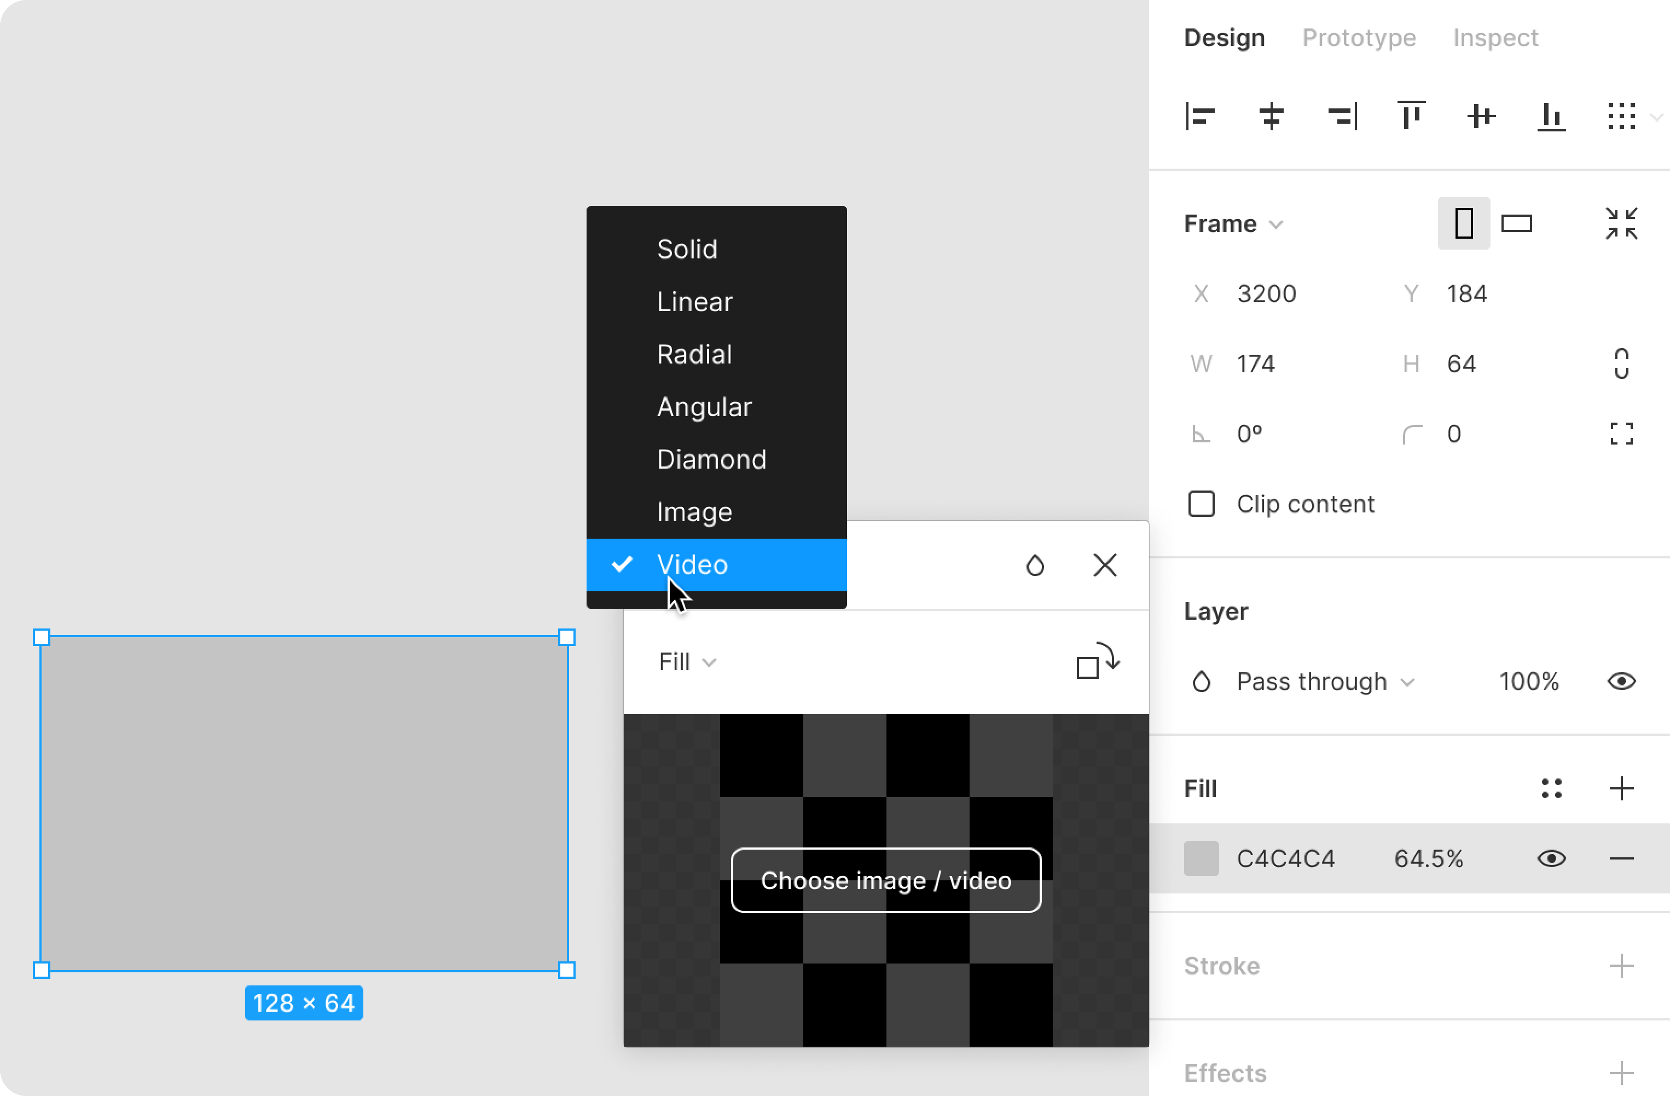Click align horizontal centers icon

(x=1271, y=117)
